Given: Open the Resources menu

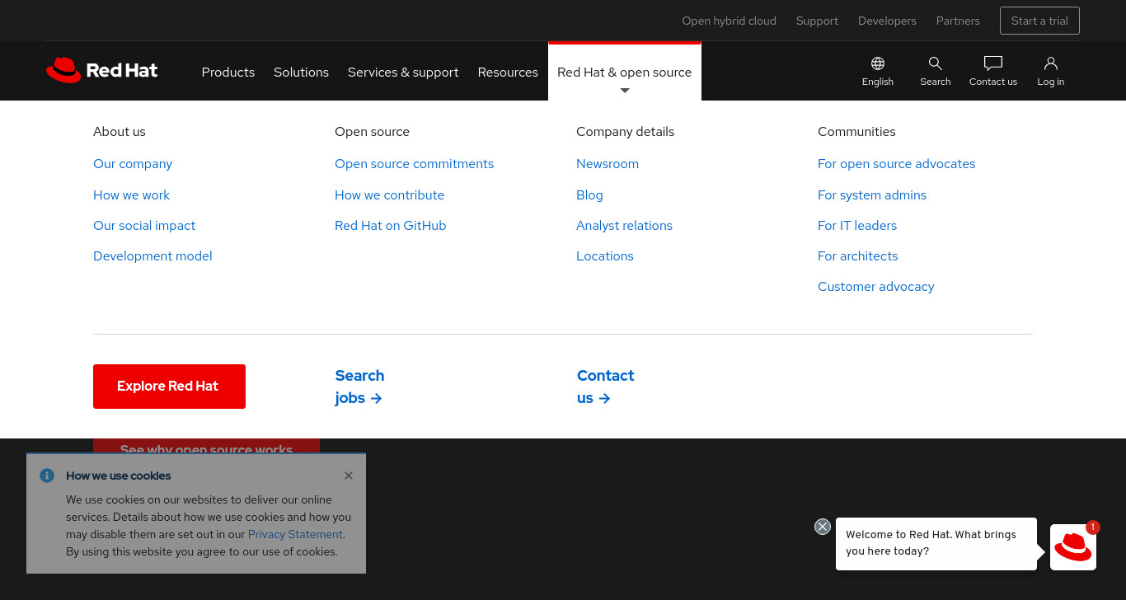Looking at the screenshot, I should pyautogui.click(x=508, y=72).
